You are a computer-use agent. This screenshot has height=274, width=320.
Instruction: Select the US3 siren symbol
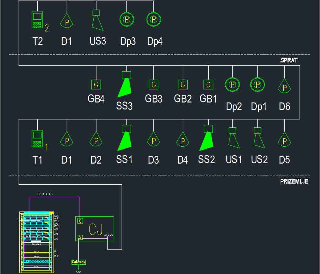pyautogui.click(x=97, y=20)
